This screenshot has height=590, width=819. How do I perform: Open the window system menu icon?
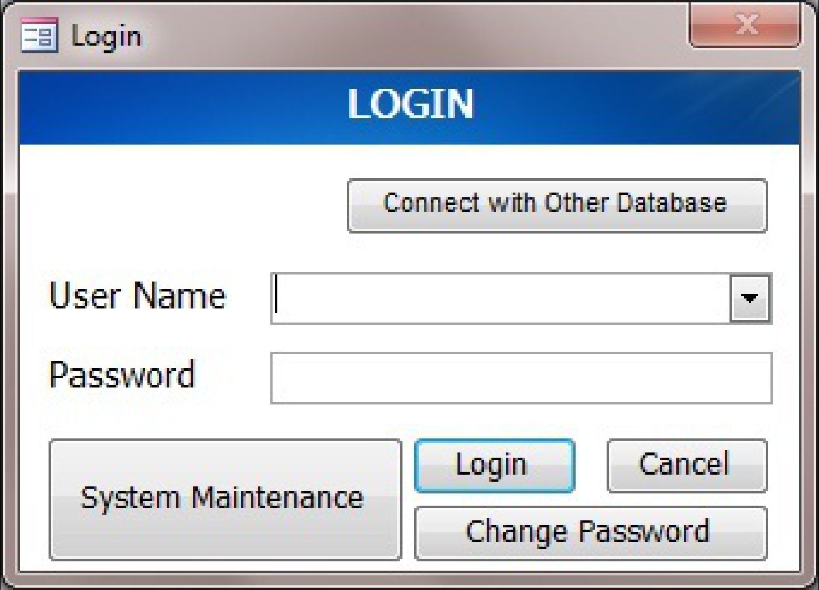(x=39, y=35)
